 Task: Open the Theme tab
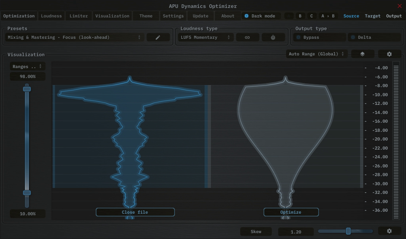(145, 16)
